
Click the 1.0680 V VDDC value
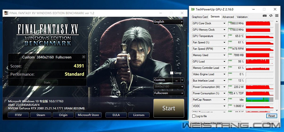click(238, 106)
